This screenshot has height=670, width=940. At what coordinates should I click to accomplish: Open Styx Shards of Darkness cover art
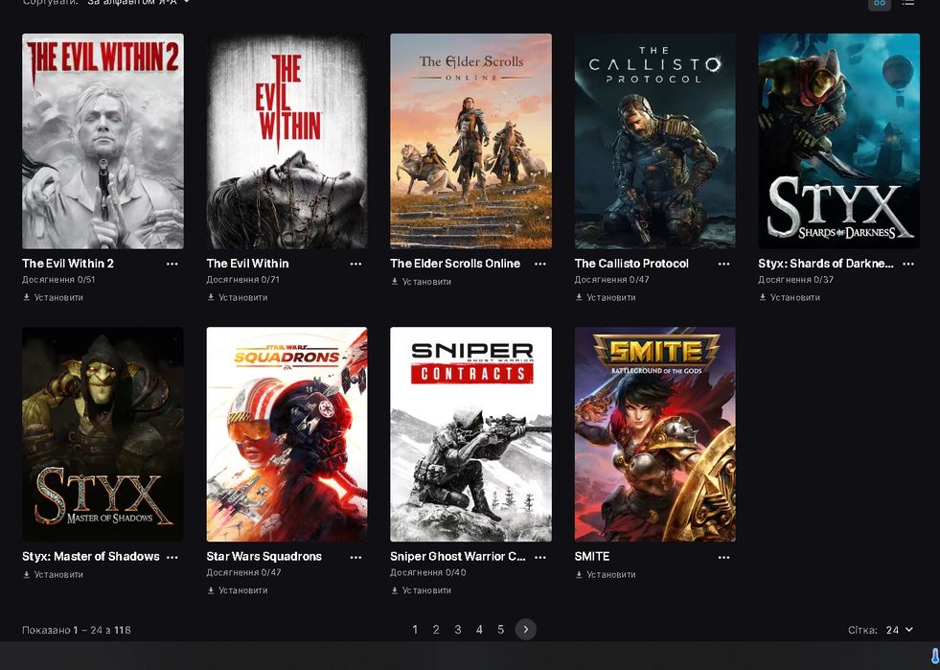coord(839,141)
